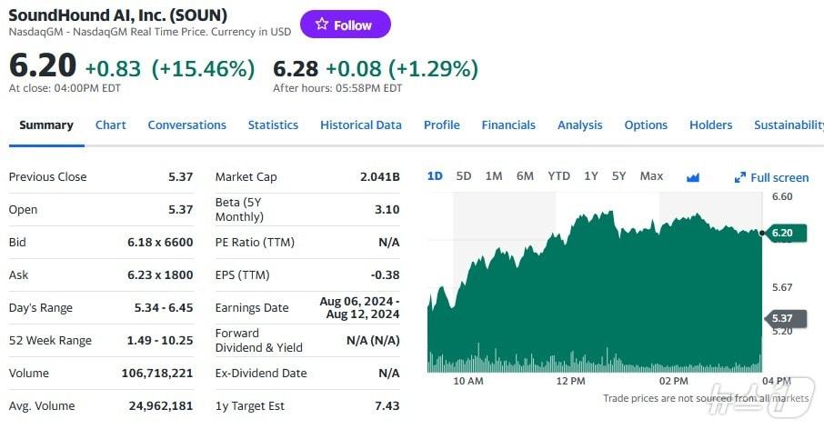Switch chart range to 1M
824x429 pixels.
[x=494, y=176]
